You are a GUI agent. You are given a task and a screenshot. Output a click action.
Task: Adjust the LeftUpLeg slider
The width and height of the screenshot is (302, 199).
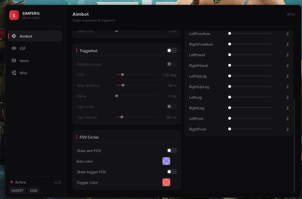coord(250,76)
